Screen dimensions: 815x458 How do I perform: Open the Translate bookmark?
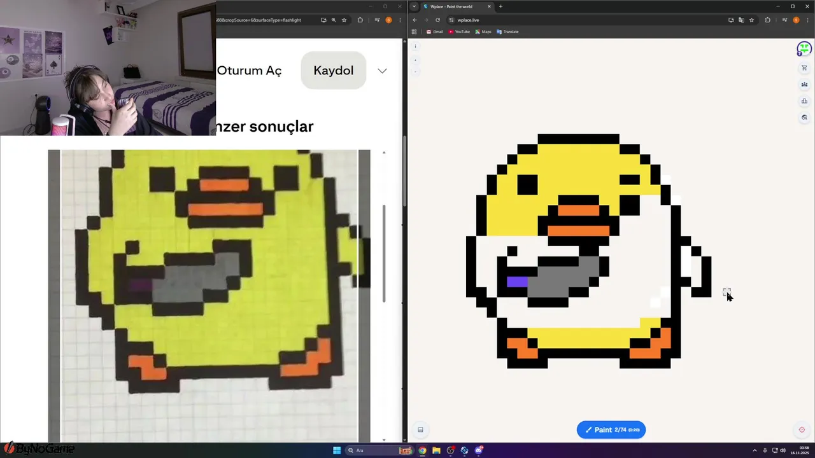coord(507,32)
